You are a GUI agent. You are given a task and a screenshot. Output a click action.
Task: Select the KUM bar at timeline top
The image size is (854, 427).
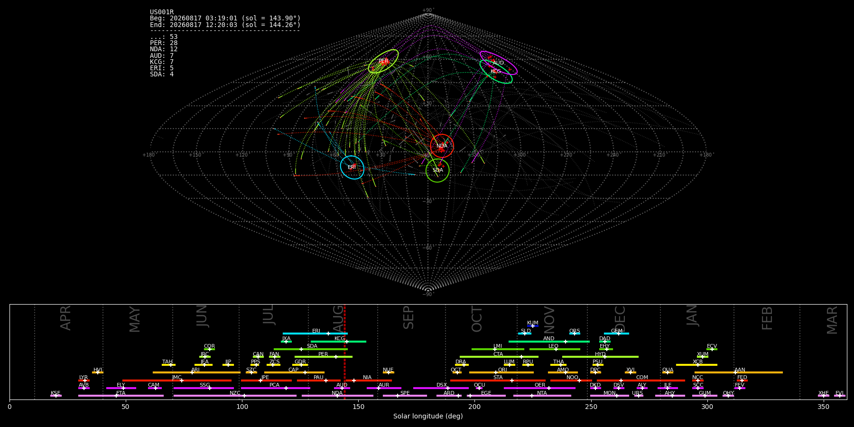click(x=533, y=326)
